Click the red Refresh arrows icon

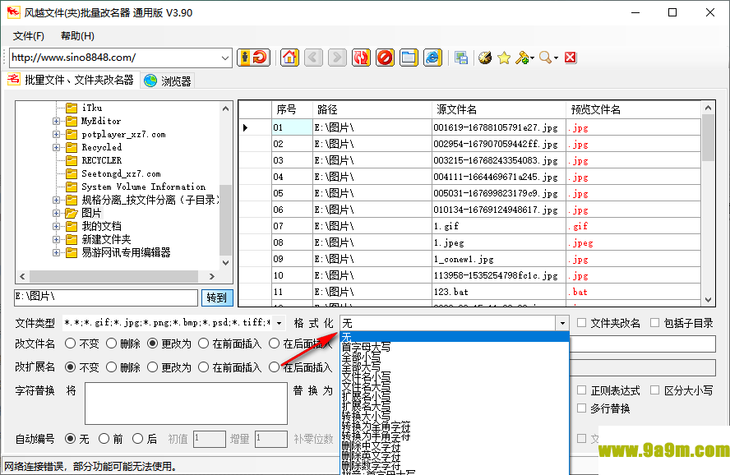(361, 58)
